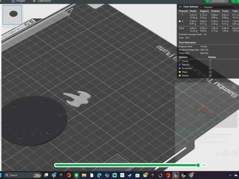Open Microsoft Store from the taskbar

137,175
